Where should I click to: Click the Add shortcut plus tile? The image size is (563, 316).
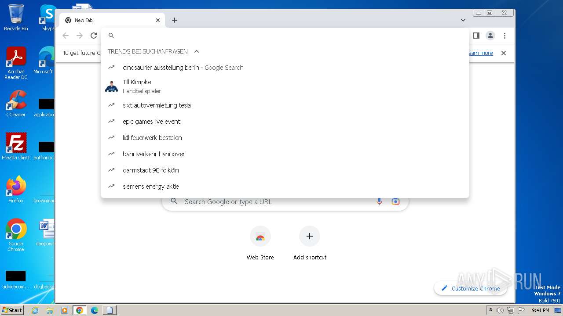pyautogui.click(x=310, y=244)
